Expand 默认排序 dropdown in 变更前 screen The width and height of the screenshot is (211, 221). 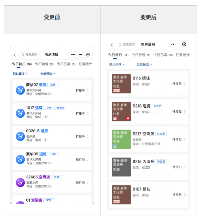click(20, 74)
